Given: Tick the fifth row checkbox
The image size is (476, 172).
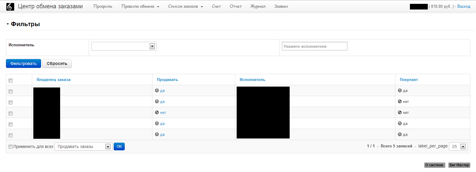Looking at the screenshot, I should pyautogui.click(x=11, y=135).
